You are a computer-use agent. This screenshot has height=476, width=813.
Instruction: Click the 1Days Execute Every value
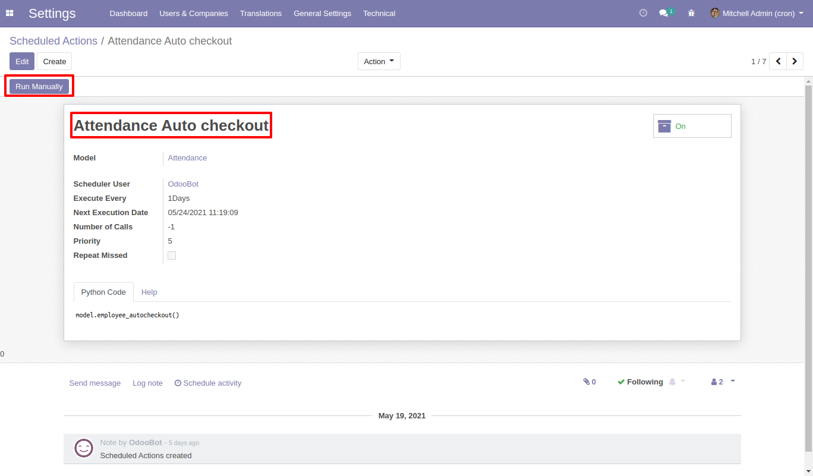(179, 198)
